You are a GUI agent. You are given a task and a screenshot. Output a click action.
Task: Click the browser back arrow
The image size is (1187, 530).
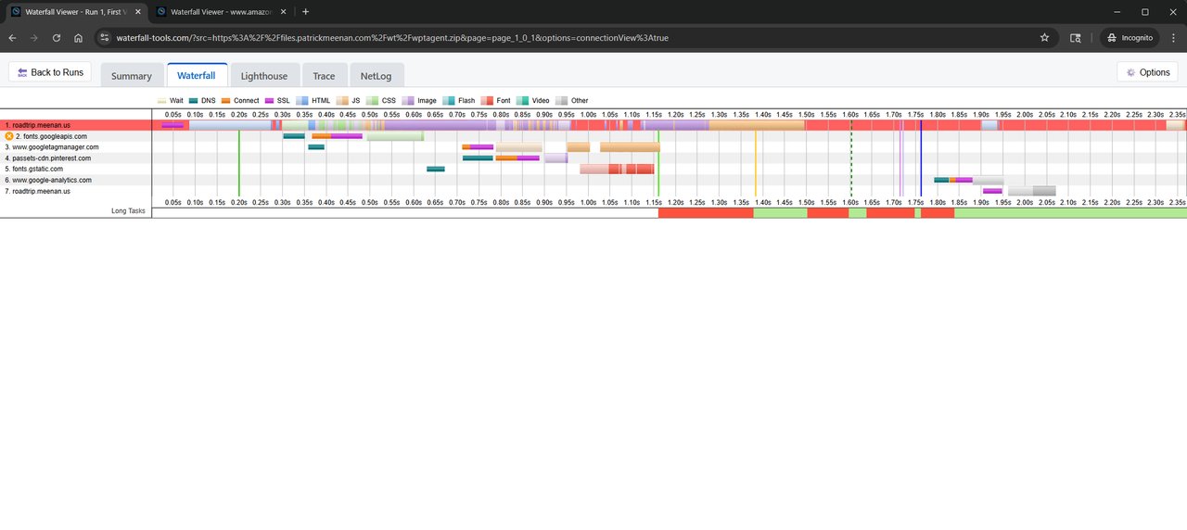[x=12, y=38]
